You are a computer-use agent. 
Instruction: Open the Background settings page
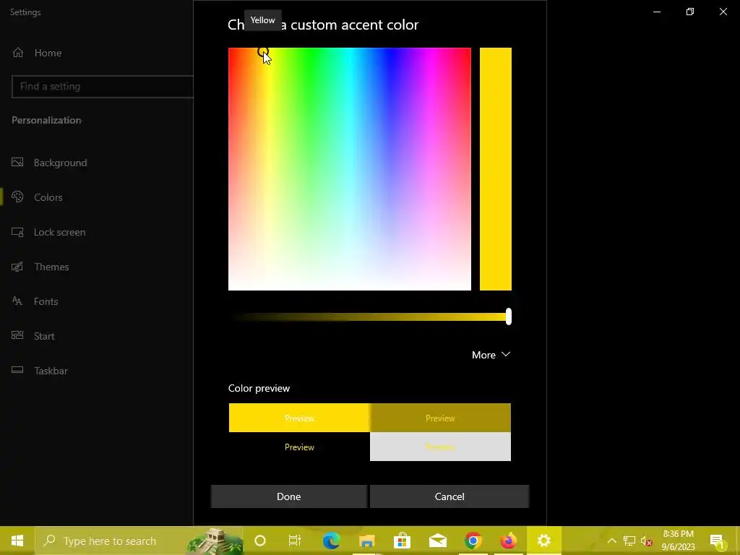(x=61, y=163)
